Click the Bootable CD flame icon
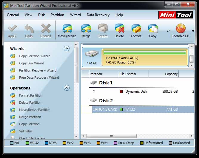This screenshot has height=158, width=199. (x=181, y=28)
